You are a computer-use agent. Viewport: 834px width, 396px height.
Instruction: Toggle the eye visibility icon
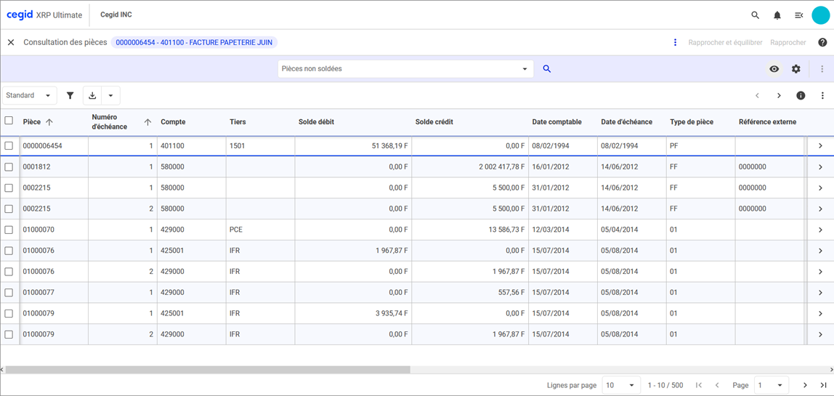774,69
